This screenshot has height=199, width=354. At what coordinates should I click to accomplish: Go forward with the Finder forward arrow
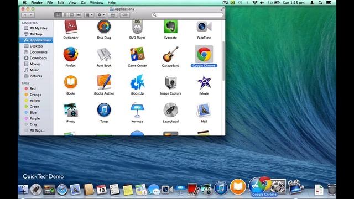click(32, 15)
